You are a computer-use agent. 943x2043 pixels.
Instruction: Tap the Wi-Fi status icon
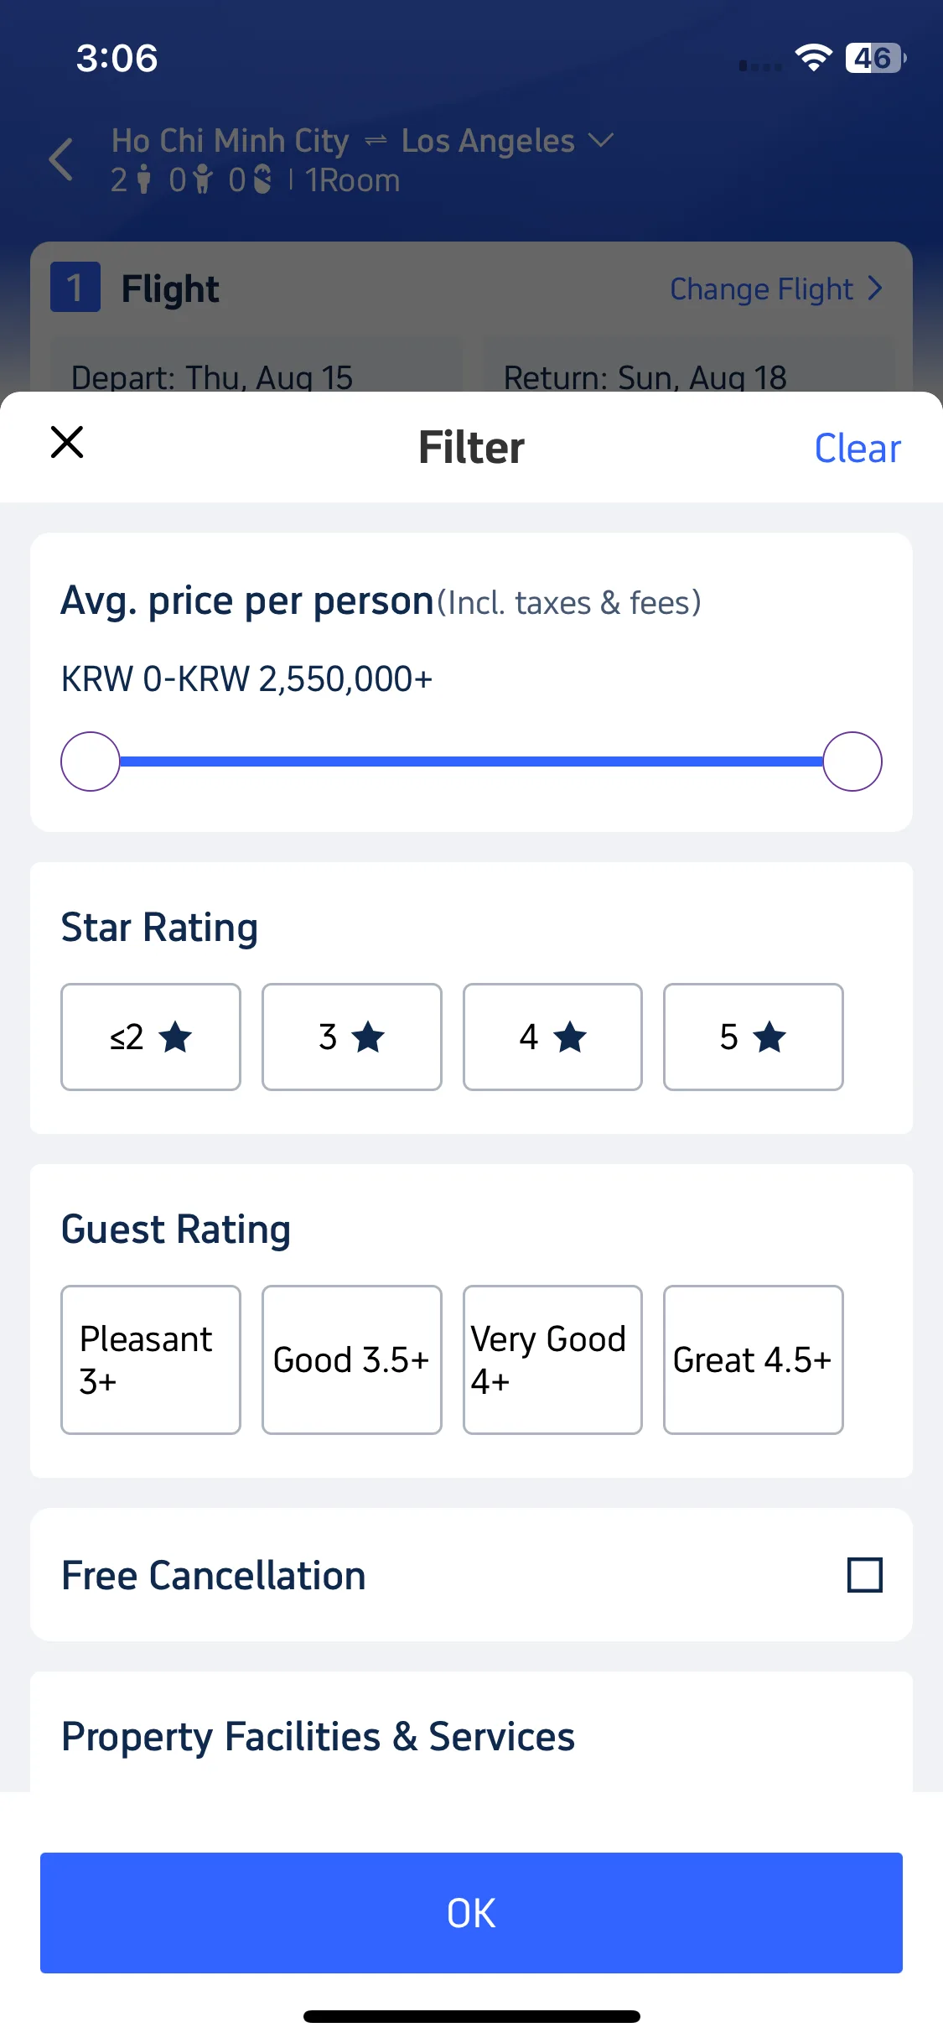[x=813, y=58]
